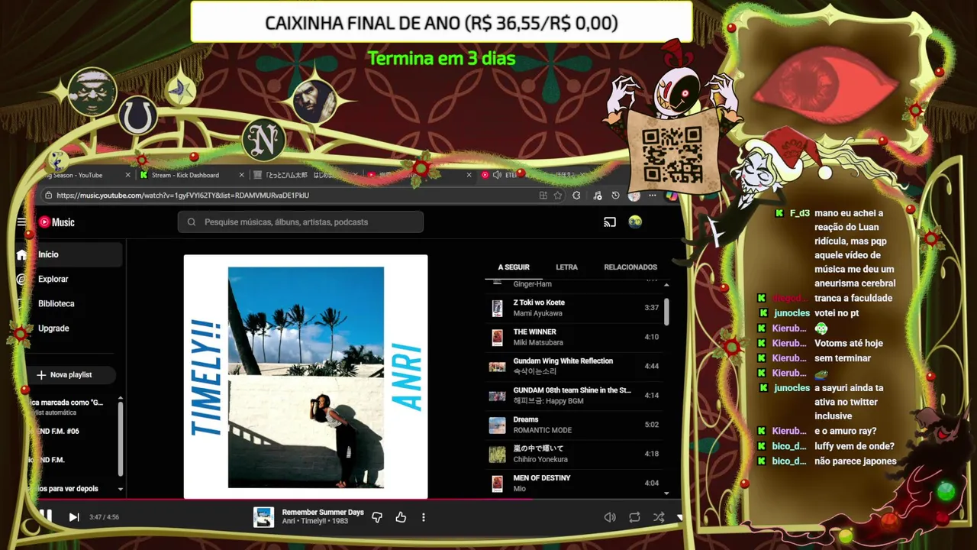Play THE WINNER by Miki Matsubara
The image size is (977, 550).
[574, 337]
